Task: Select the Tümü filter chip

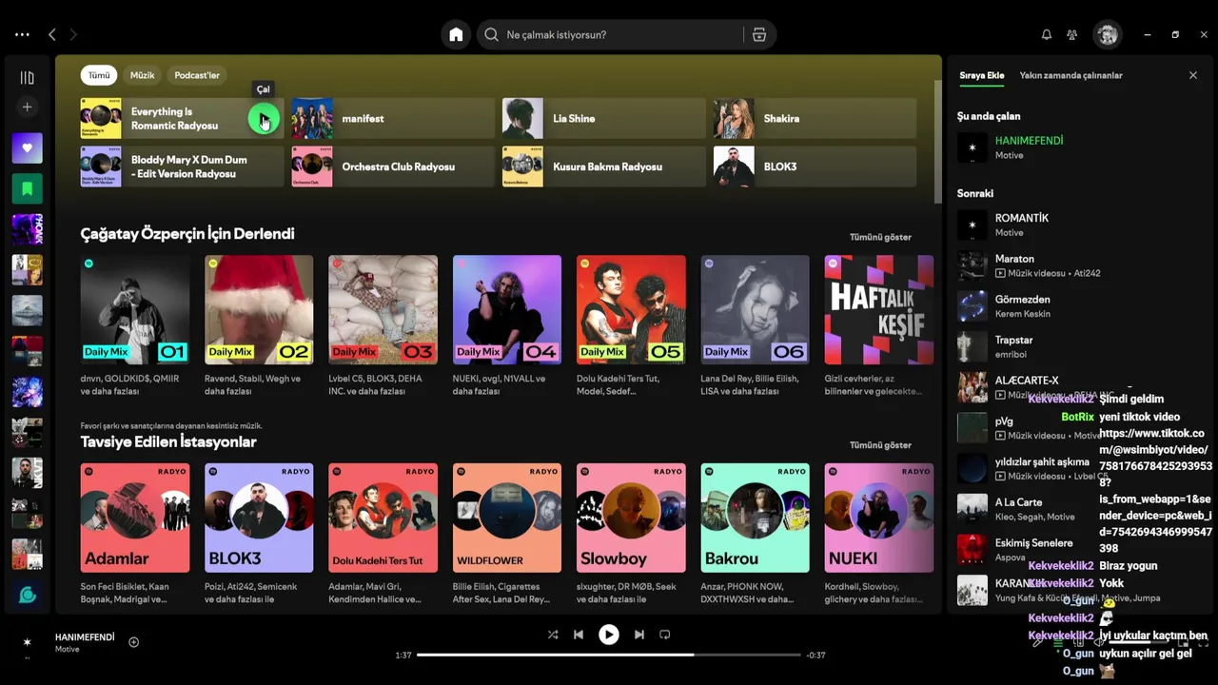Action: click(99, 75)
